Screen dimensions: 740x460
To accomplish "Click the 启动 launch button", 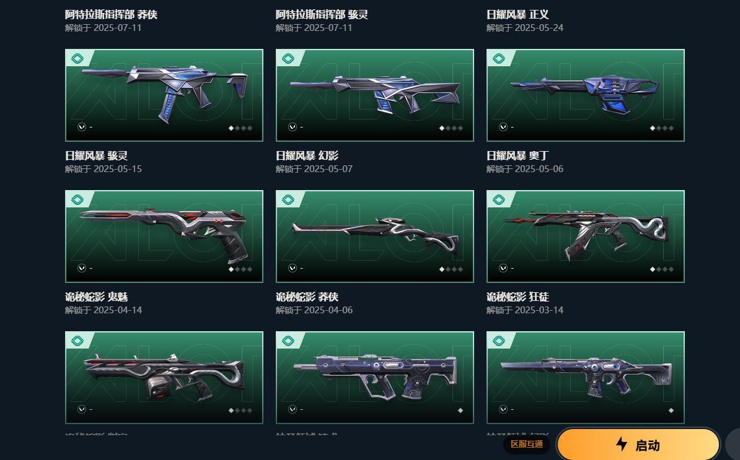I will [x=638, y=444].
